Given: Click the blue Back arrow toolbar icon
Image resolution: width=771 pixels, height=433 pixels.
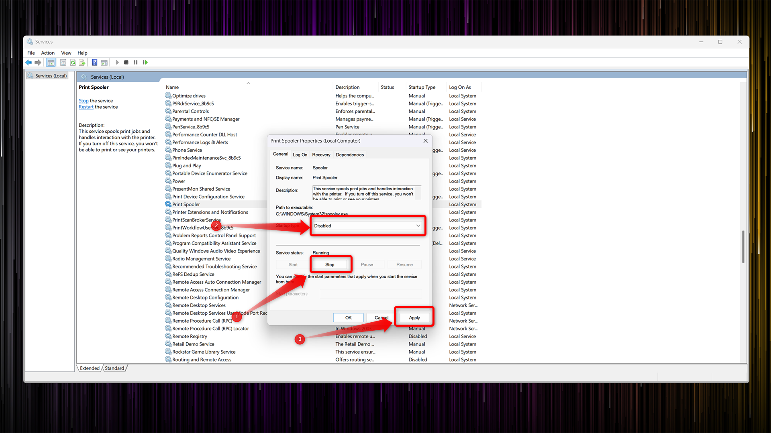Looking at the screenshot, I should click(x=29, y=62).
